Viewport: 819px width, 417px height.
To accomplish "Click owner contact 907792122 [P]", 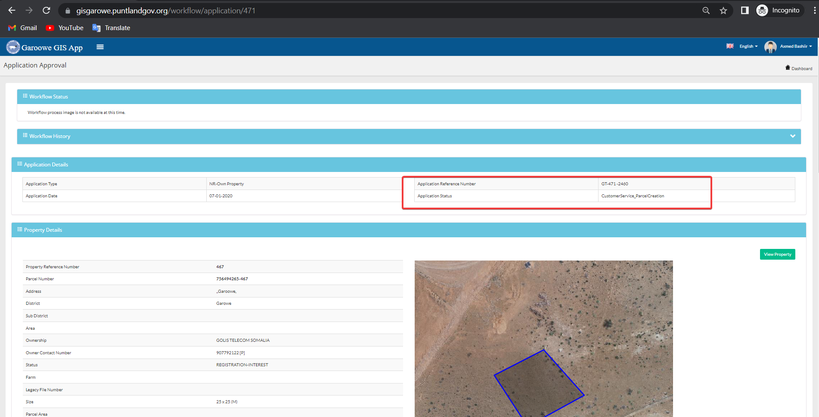I will (230, 353).
